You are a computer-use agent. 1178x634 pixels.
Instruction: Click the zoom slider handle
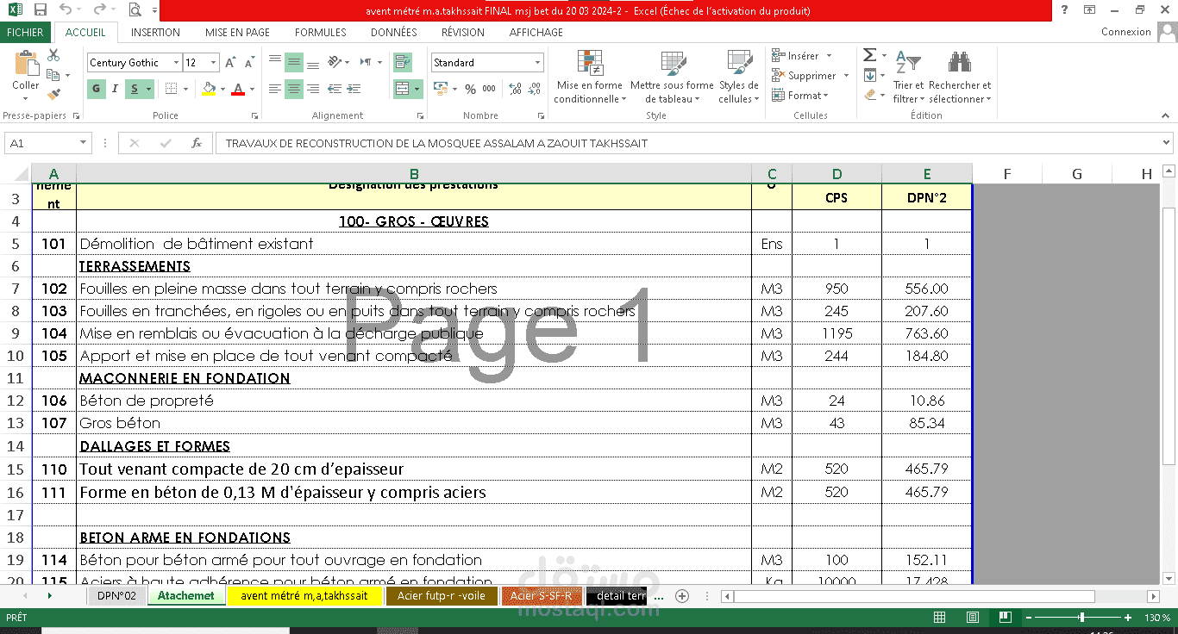click(x=1082, y=618)
